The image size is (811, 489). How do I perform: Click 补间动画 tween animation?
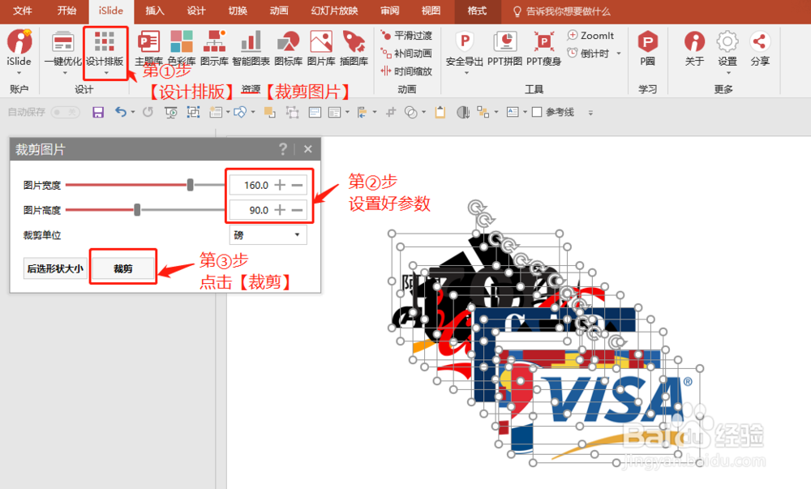pyautogui.click(x=406, y=54)
